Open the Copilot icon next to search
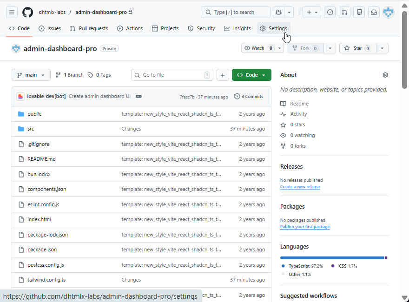 [278, 12]
